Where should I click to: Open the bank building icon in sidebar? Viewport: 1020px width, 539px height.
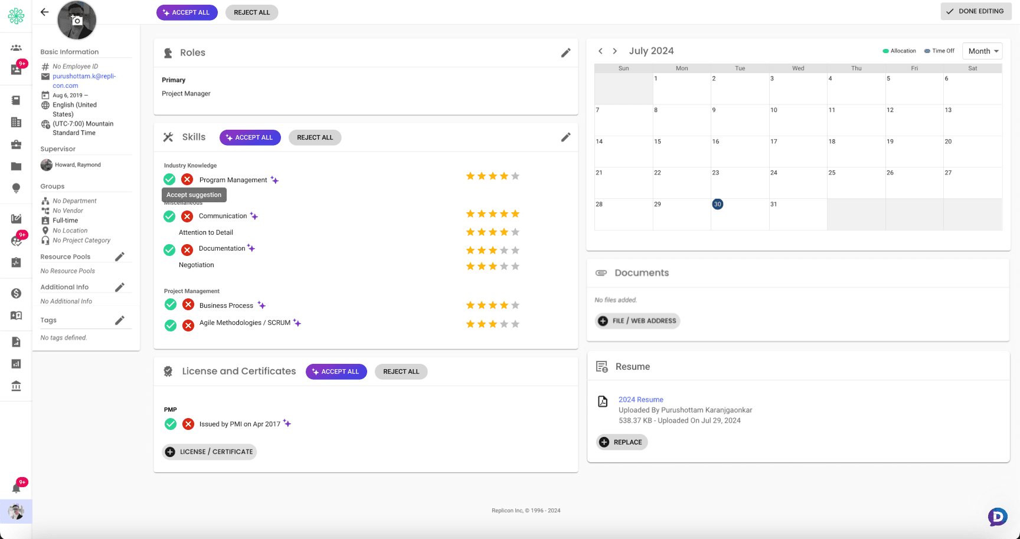click(x=16, y=386)
